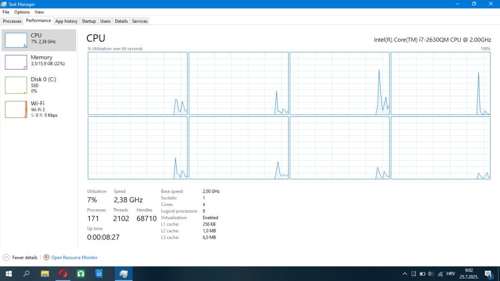Open the File menu
Viewport: 500px width, 281px height.
[x=6, y=12]
